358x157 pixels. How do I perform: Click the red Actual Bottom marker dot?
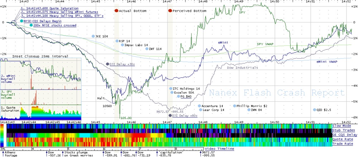pyautogui.click(x=116, y=11)
